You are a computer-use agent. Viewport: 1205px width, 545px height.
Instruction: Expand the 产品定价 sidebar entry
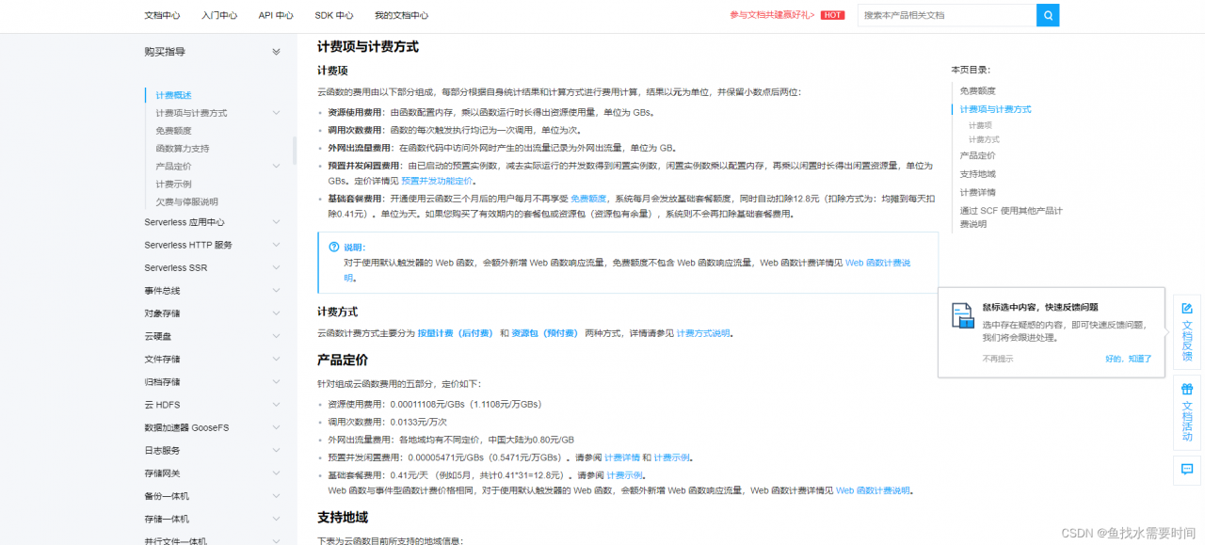[276, 166]
